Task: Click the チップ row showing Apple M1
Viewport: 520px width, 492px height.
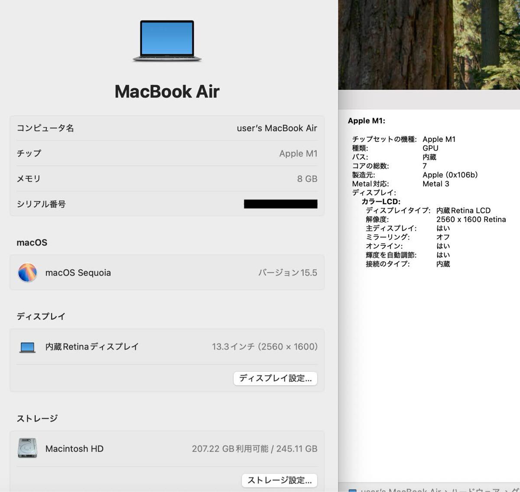Action: [167, 153]
